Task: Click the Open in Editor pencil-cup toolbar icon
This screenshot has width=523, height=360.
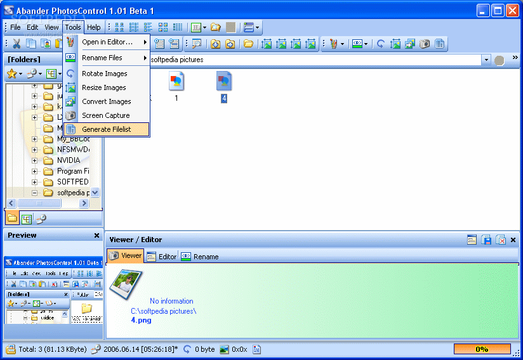Action: pyautogui.click(x=334, y=44)
